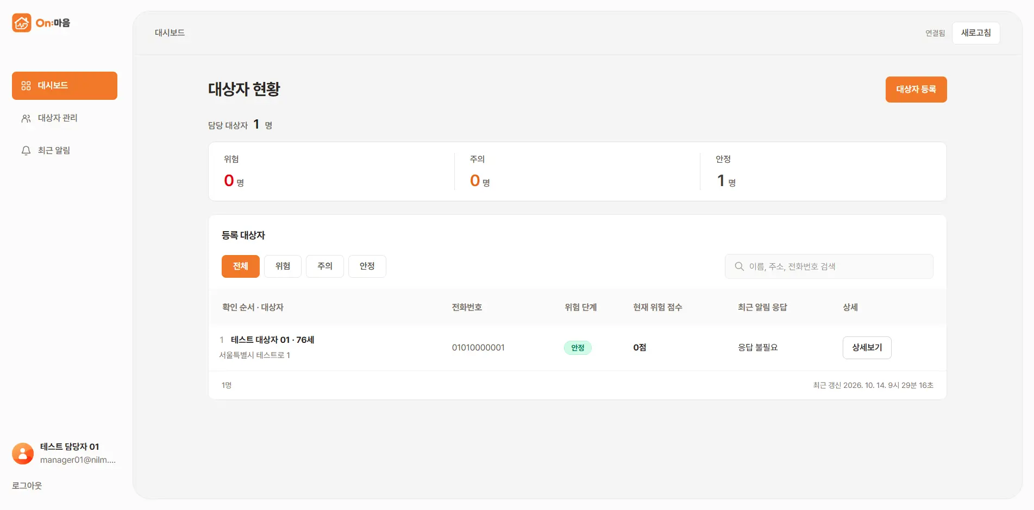Image resolution: width=1034 pixels, height=510 pixels.
Task: Click the 위험 0명 summary card
Action: (331, 171)
